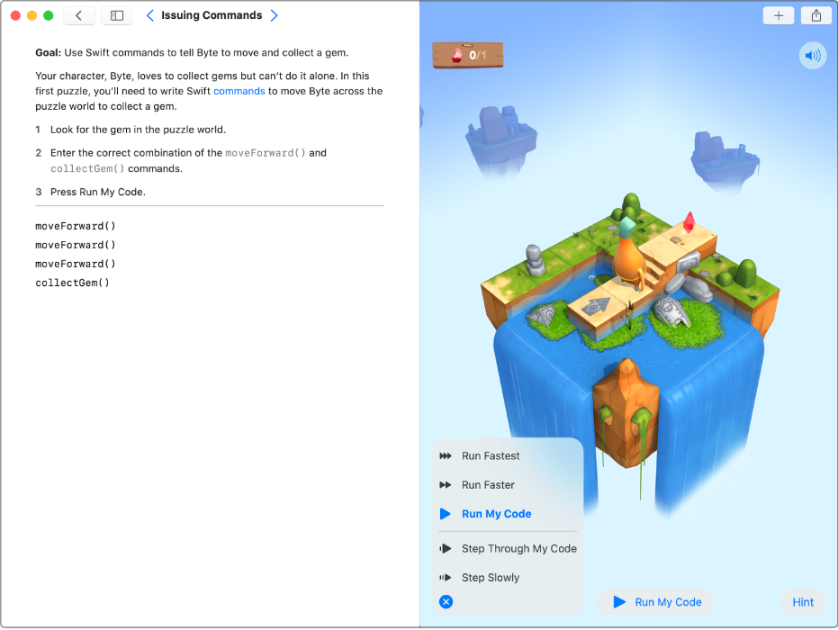Open the Issuing Commands page title
Screen dimensions: 838x630
pos(212,15)
